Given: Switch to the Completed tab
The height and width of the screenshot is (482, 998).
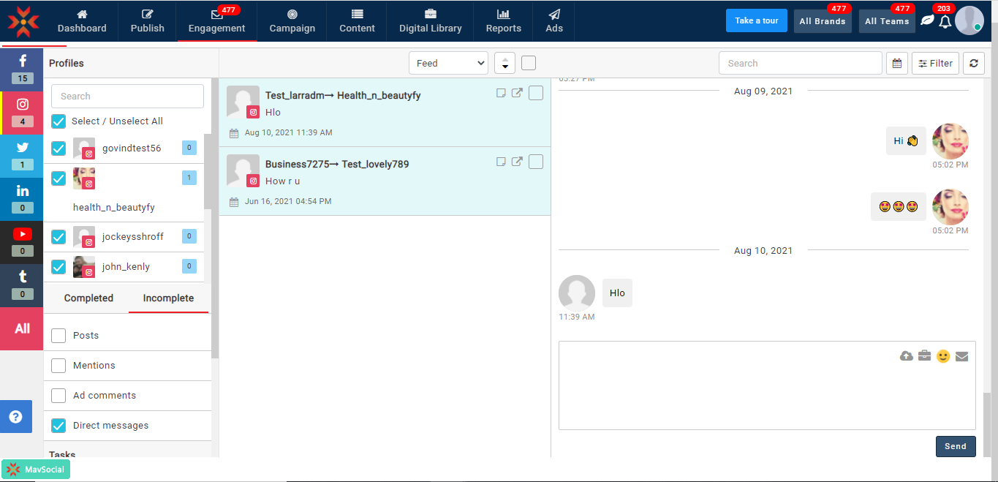Looking at the screenshot, I should coord(88,298).
